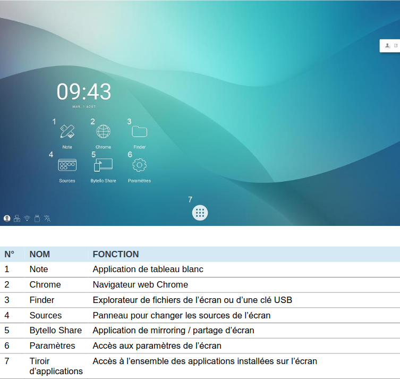Select the "Tiroir d'applications" table cell
Viewport: 400px width, 379px height.
pos(56,366)
